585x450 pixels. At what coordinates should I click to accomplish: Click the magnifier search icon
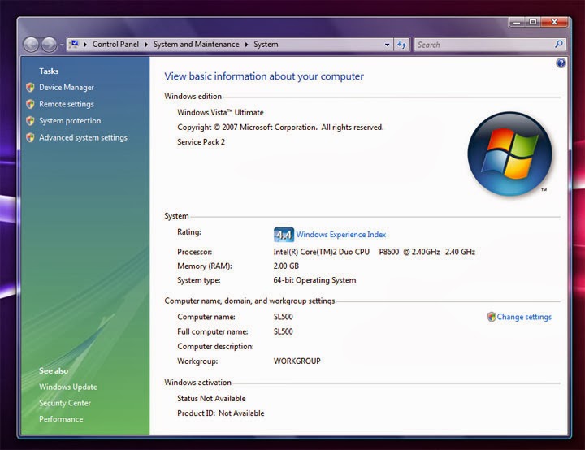pyautogui.click(x=559, y=45)
